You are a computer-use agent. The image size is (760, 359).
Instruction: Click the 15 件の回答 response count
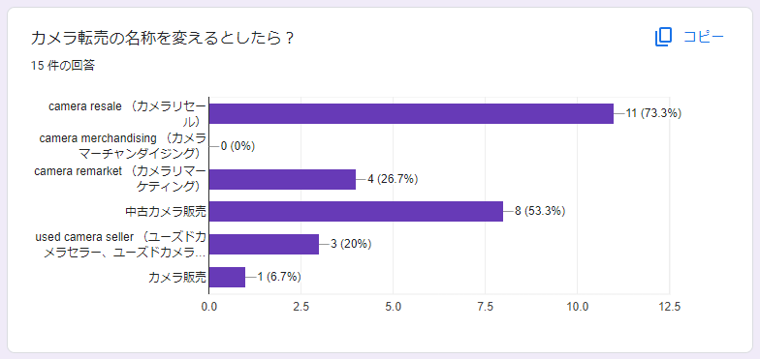(62, 66)
